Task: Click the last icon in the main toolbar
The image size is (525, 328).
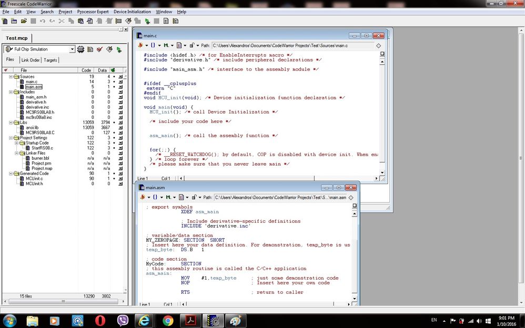Action: coord(176,20)
